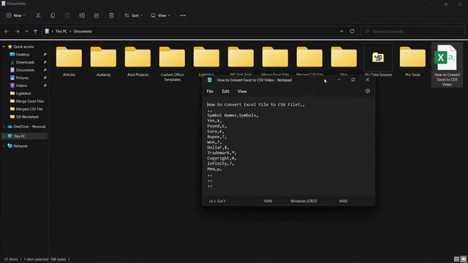Viewport: 468px width, 263px height.
Task: Select How to Convert Excel to CSV file
Action: (x=447, y=65)
